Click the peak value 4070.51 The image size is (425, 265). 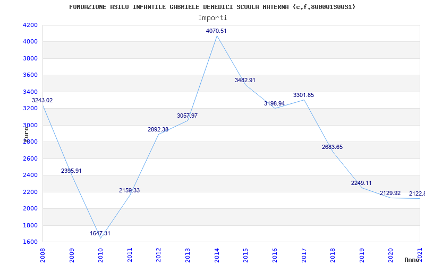pyautogui.click(x=216, y=31)
